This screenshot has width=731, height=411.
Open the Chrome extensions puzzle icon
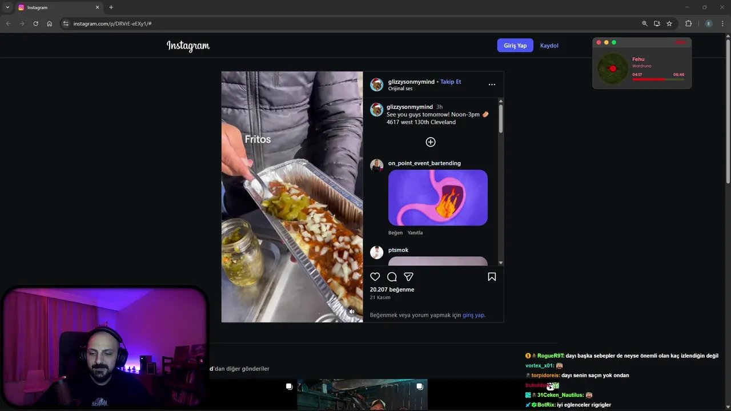click(x=688, y=23)
